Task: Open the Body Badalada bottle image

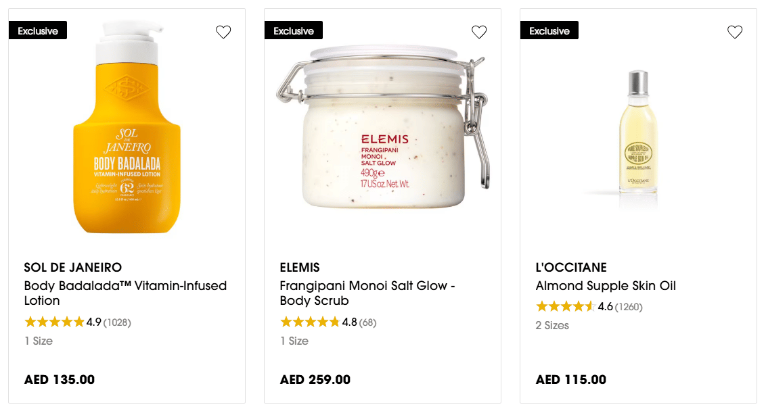Action: pos(127,128)
